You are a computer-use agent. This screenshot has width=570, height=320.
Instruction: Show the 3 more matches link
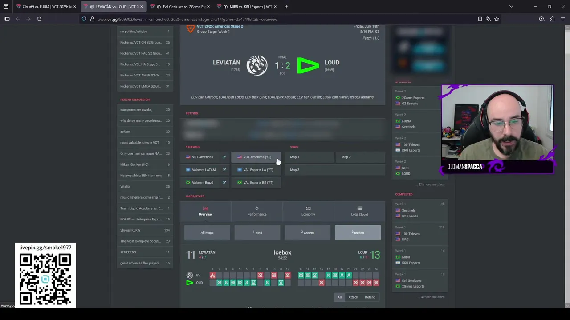click(x=431, y=297)
